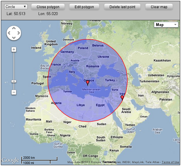Click the Saudi Arabia label
Screen dimensions: 181x166
coord(126,111)
